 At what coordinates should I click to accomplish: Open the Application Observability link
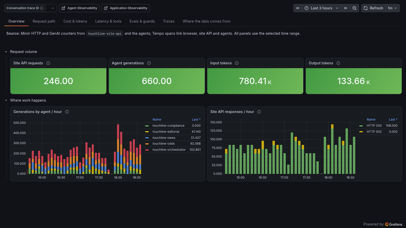click(125, 8)
